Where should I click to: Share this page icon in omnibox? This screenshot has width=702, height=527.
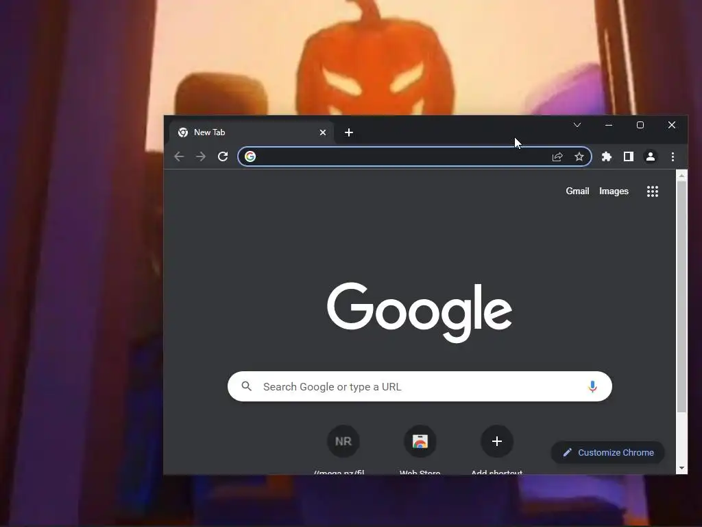tap(557, 157)
